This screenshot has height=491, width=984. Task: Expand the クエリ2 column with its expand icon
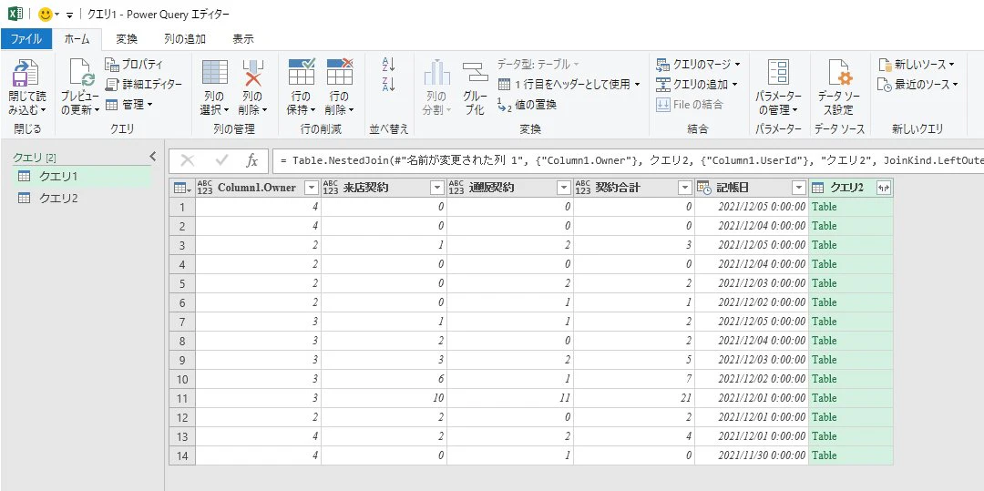click(x=883, y=188)
